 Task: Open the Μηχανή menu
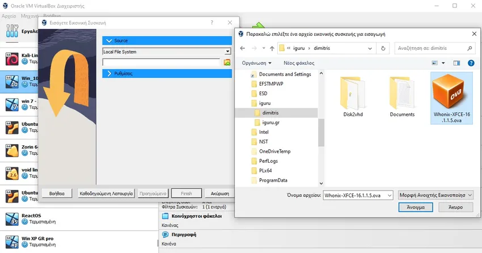[29, 16]
